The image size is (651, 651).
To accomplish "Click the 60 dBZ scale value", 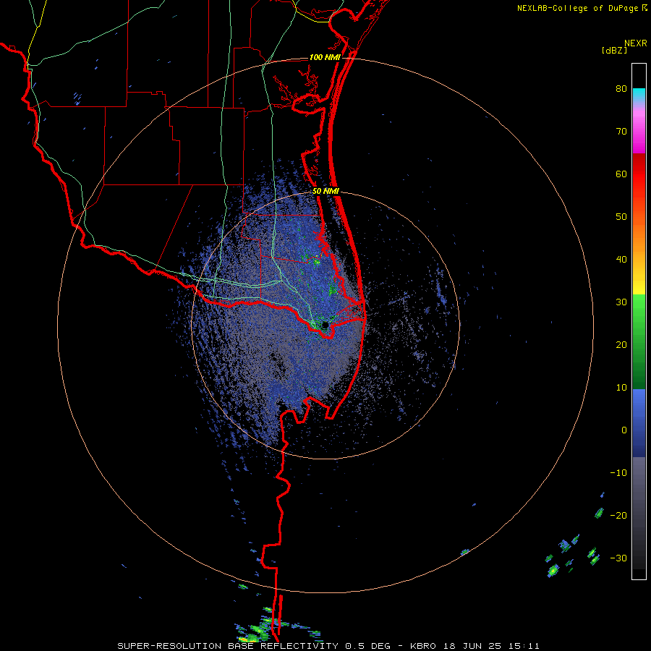I will (621, 174).
